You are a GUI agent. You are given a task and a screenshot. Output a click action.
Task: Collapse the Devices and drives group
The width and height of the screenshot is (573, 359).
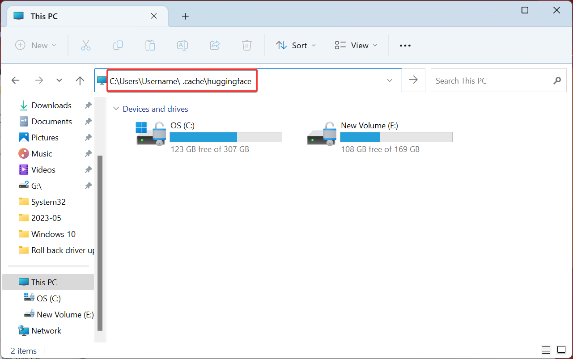coord(116,109)
